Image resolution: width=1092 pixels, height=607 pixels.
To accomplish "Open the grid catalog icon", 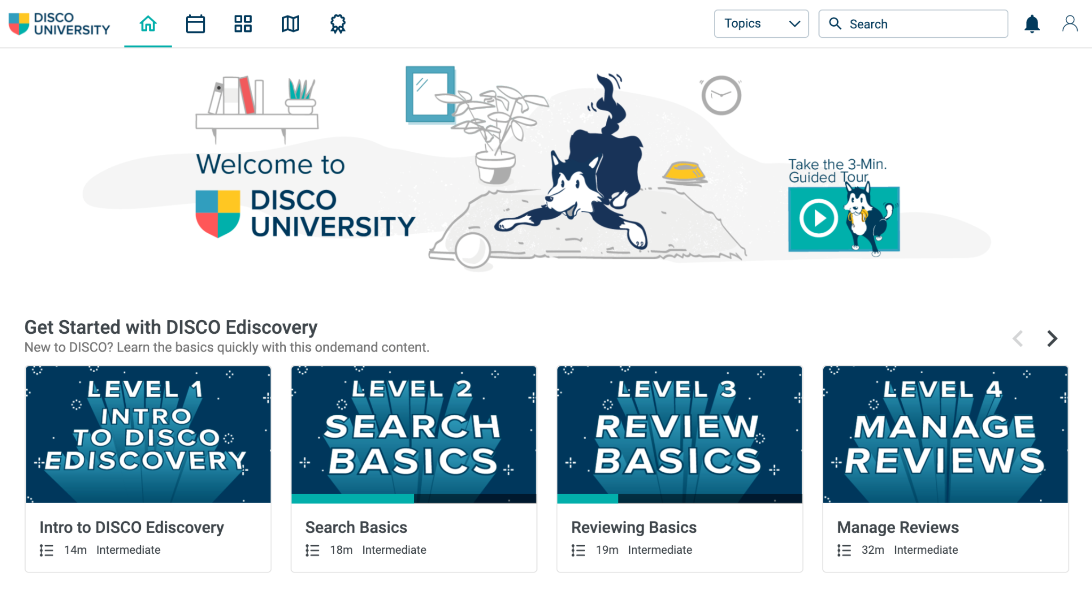I will [x=243, y=24].
